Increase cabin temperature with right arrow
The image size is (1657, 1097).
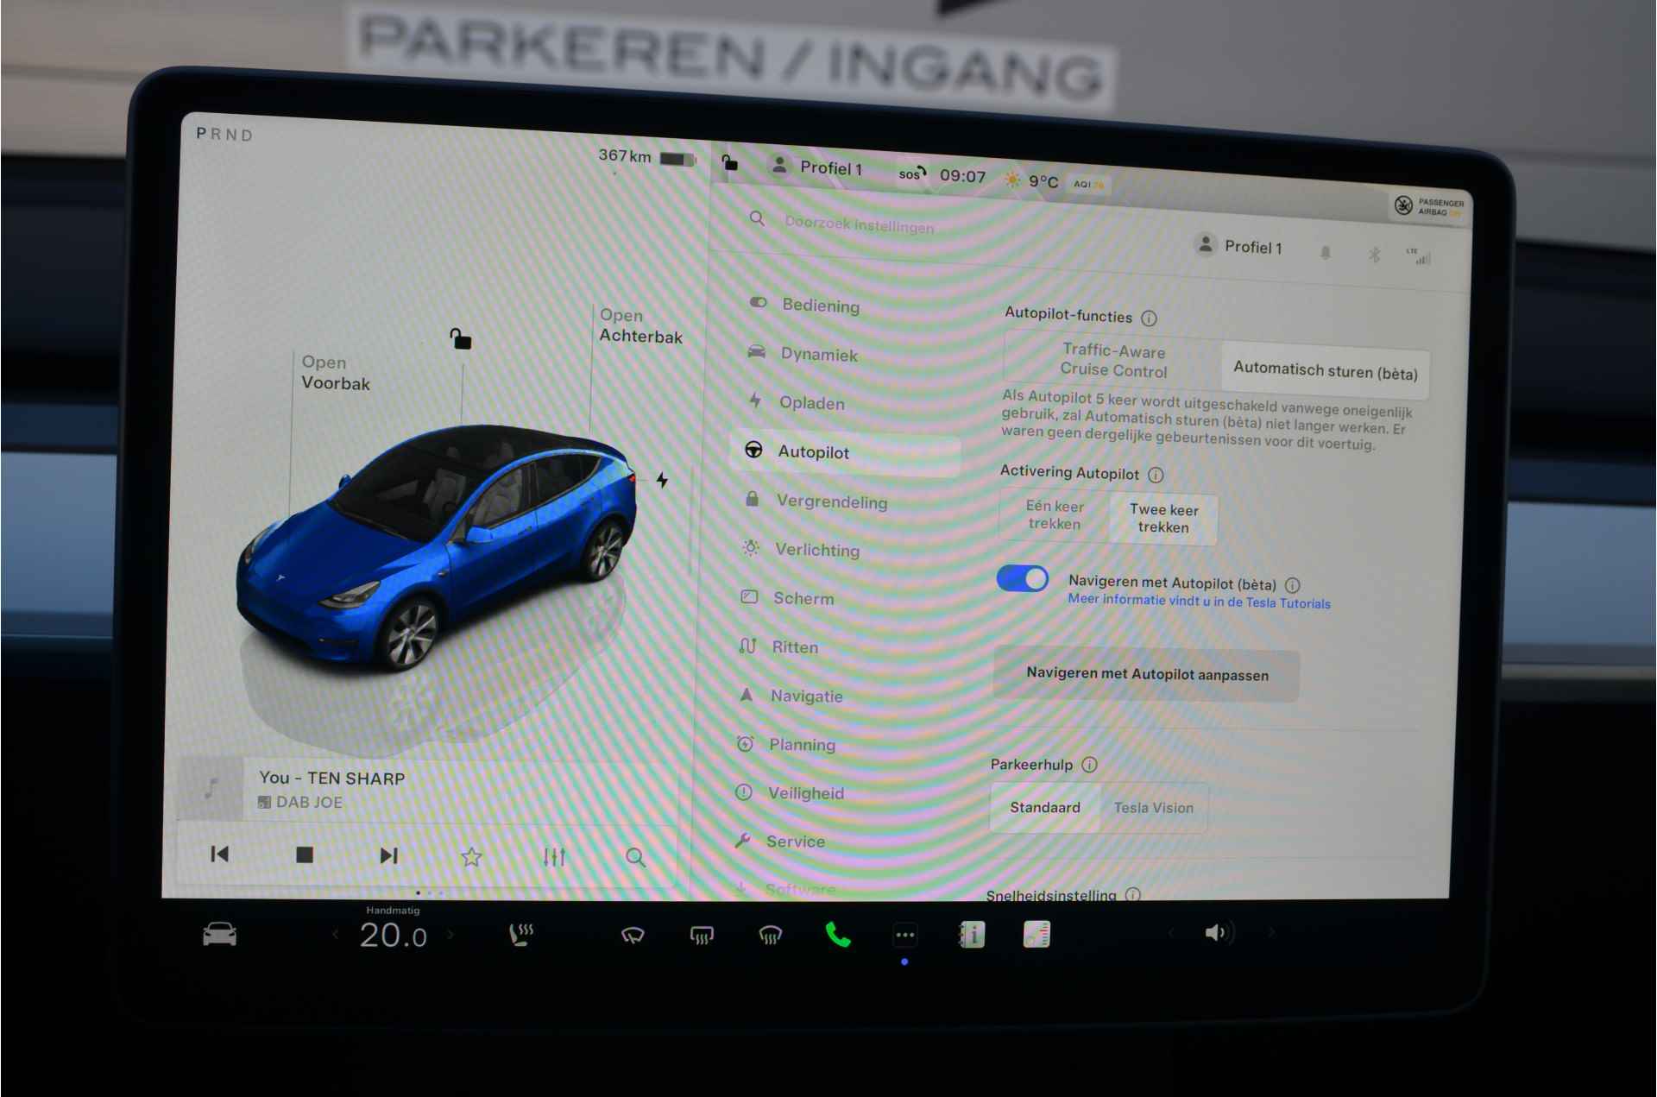point(450,934)
